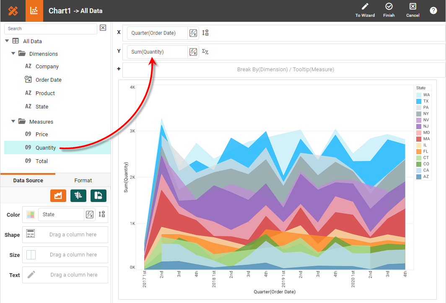Click the sort icon beside the Color State field
446x303 pixels.
101,215
